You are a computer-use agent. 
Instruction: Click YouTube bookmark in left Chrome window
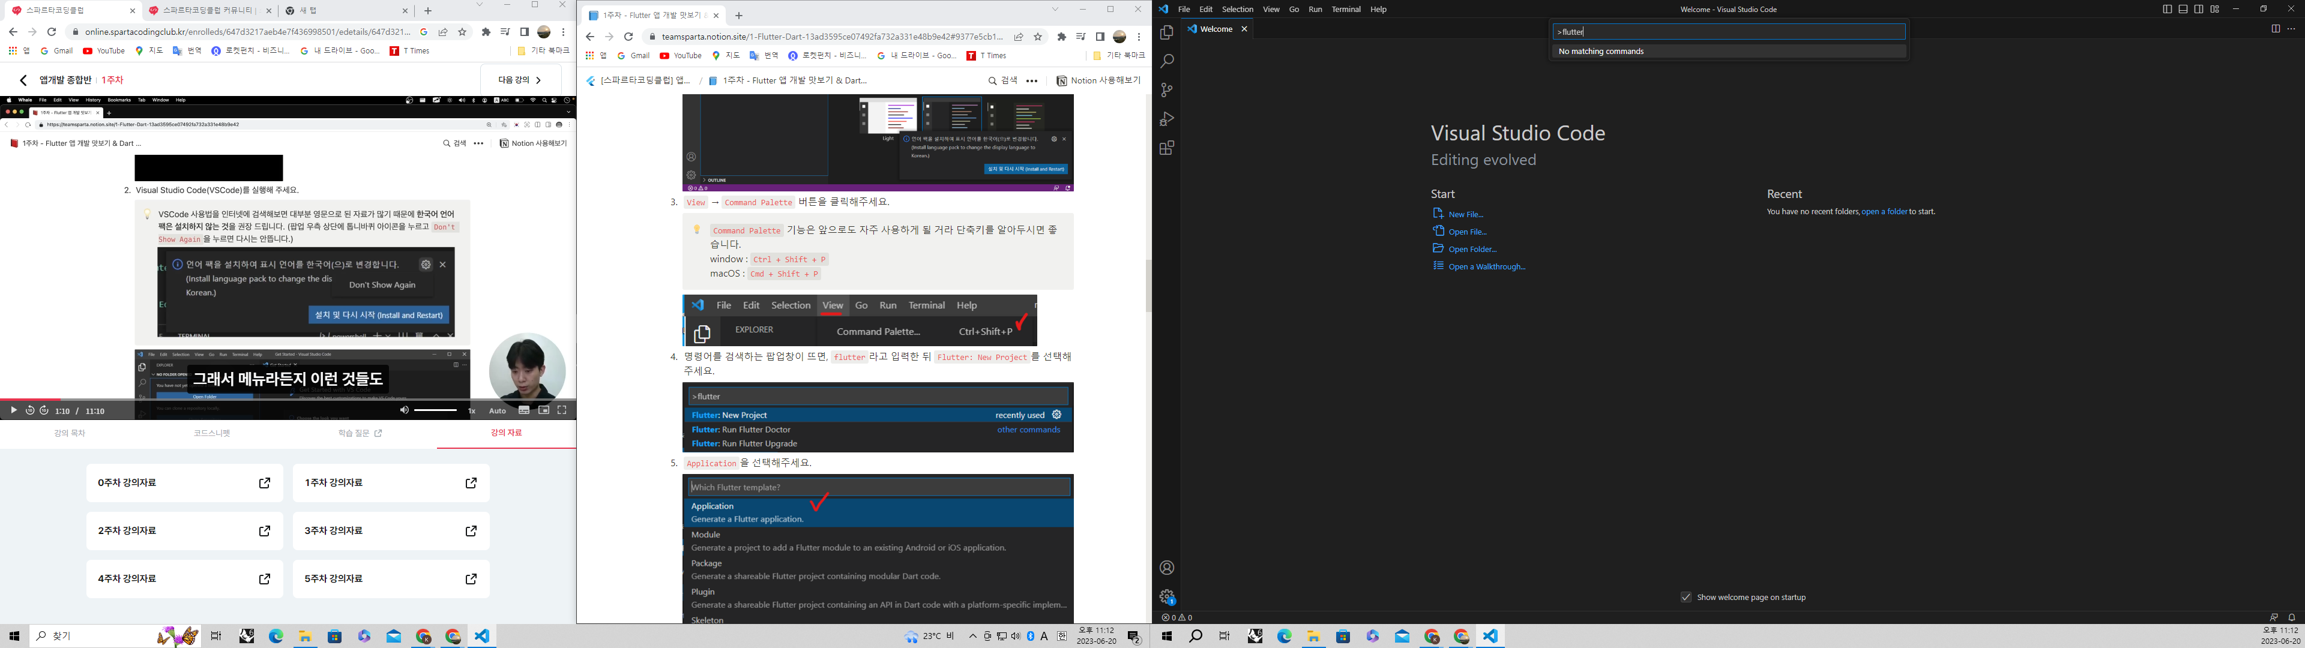coord(104,51)
